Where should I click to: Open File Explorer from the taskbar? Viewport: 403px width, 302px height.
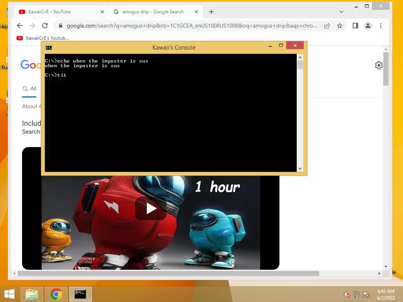(32, 294)
